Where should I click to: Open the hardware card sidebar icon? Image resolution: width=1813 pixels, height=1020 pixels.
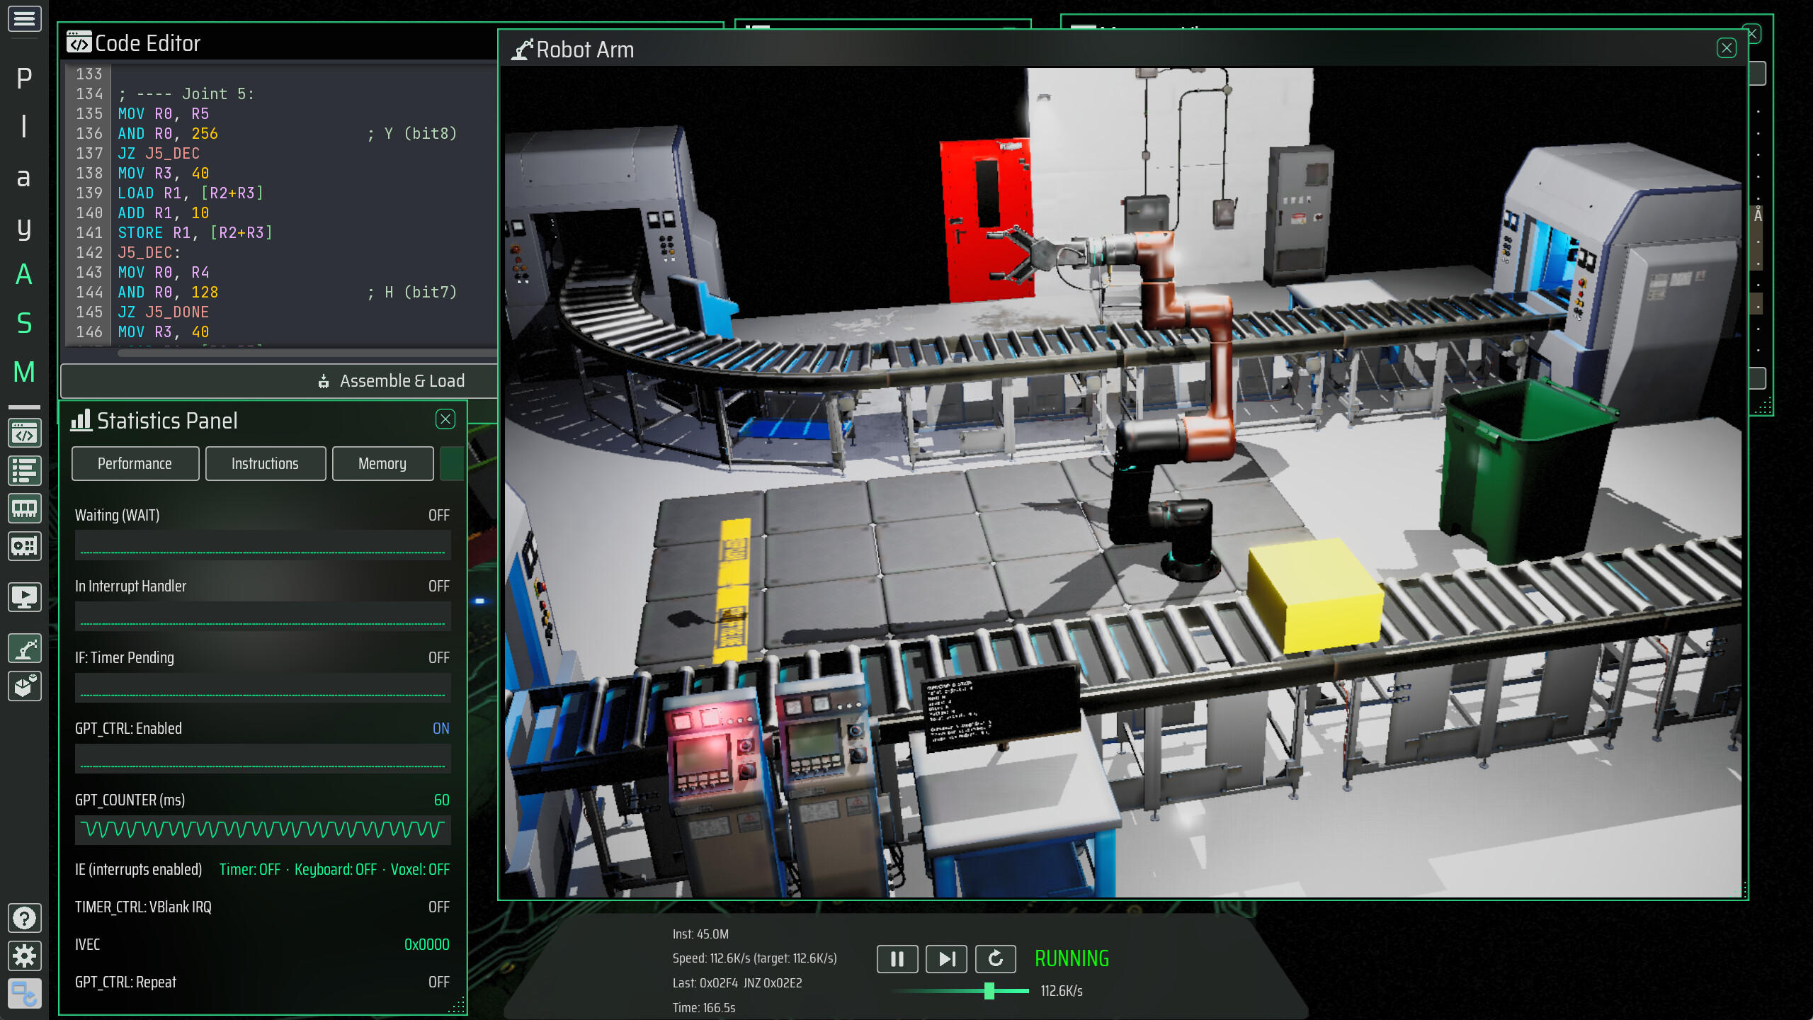(x=24, y=546)
